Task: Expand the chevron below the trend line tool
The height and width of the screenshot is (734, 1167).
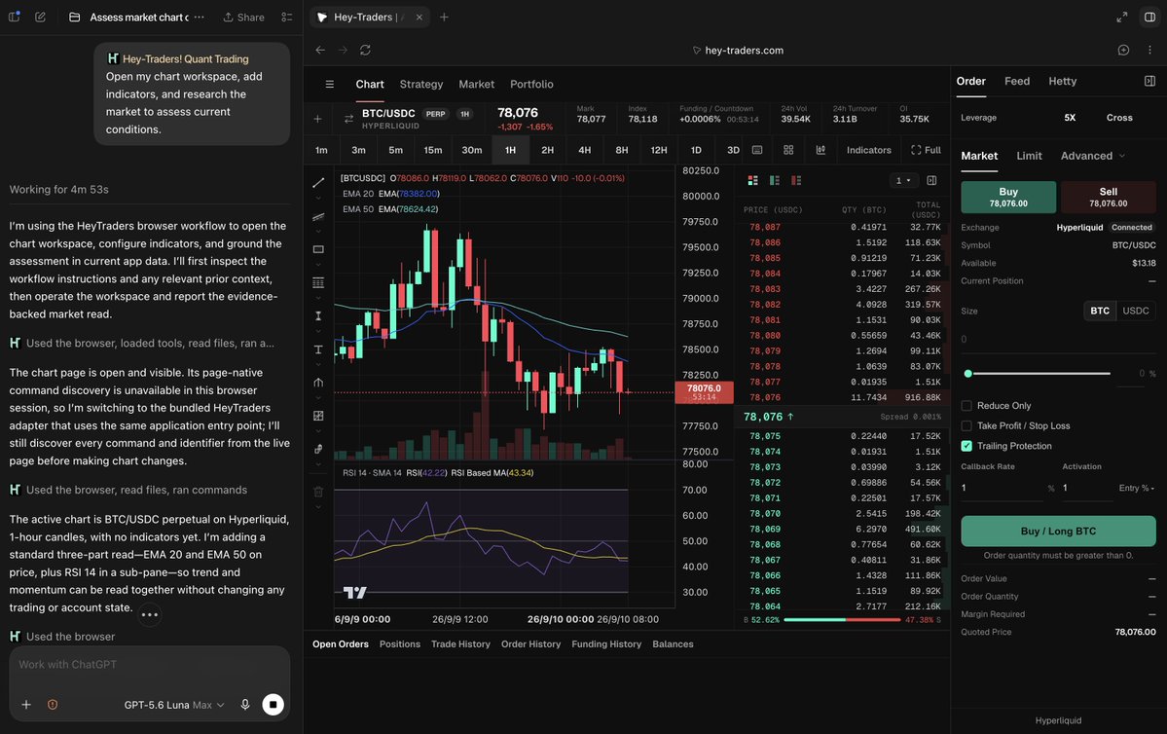Action: click(318, 198)
